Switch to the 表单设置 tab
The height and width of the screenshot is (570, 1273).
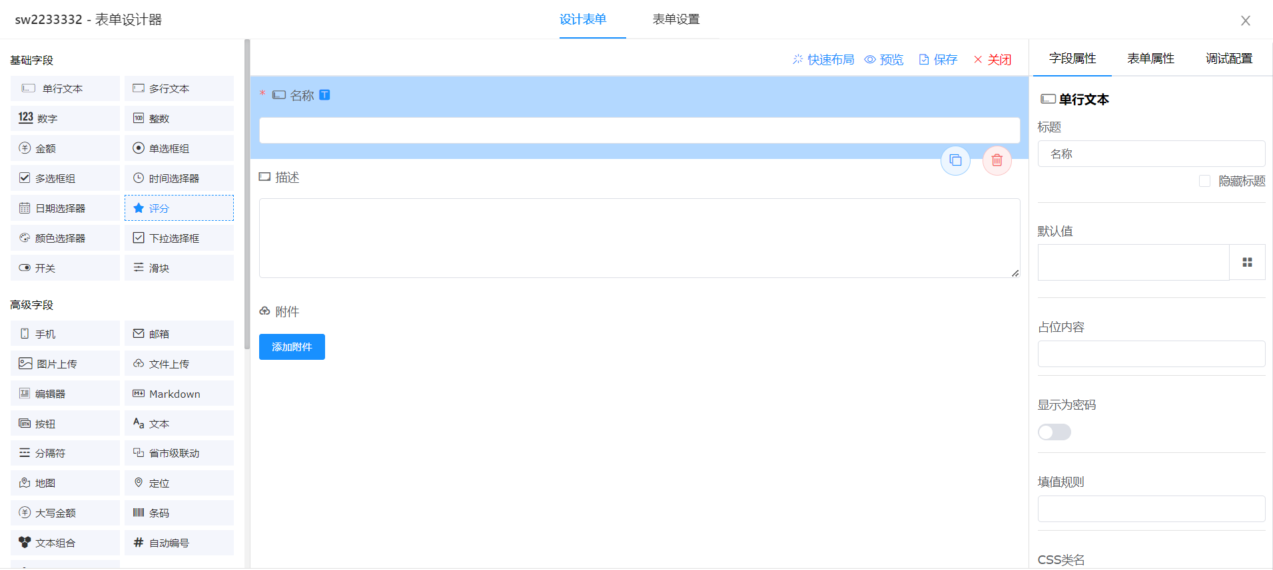[676, 19]
